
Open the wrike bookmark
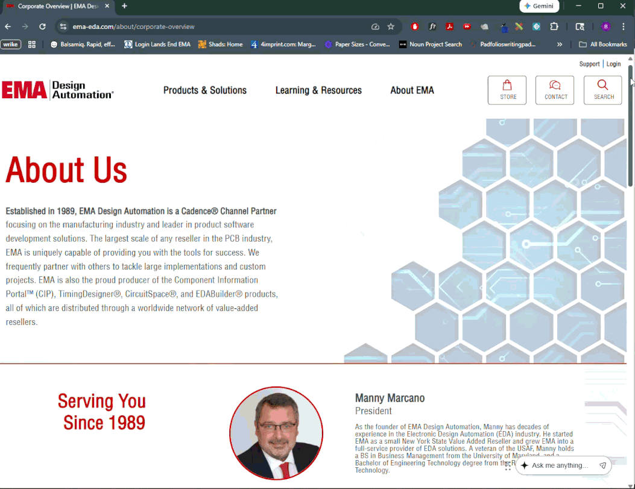click(x=10, y=45)
